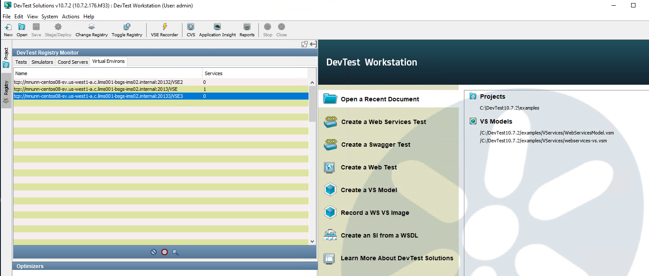The image size is (649, 276).
Task: Open the WebServicesModel.vsm recent model
Action: click(x=547, y=133)
